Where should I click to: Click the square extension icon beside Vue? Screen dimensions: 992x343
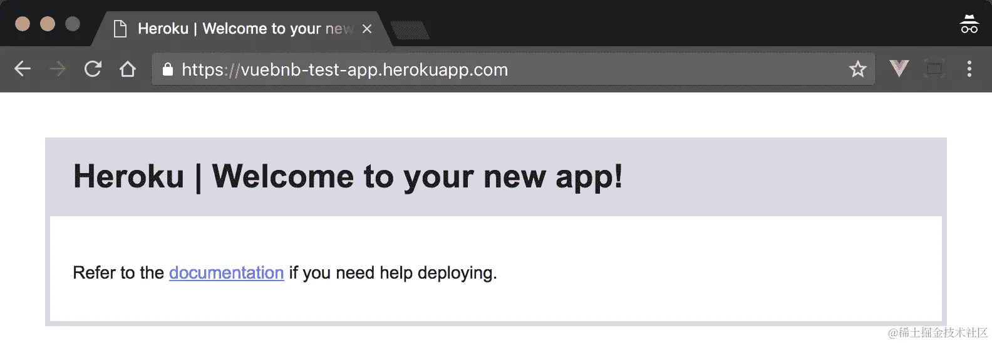point(934,69)
